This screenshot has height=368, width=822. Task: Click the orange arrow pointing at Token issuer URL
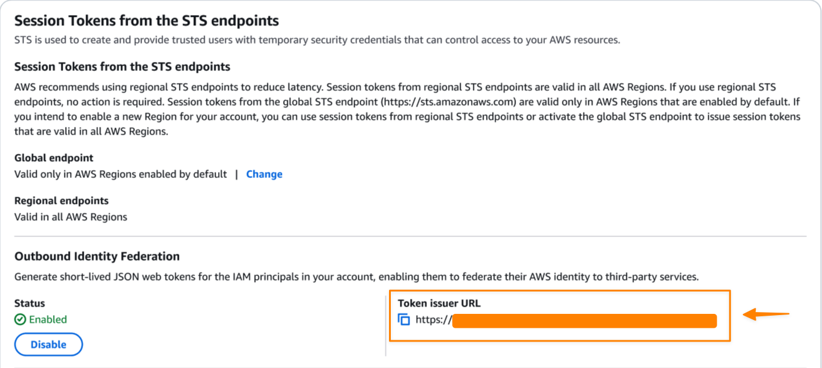766,314
